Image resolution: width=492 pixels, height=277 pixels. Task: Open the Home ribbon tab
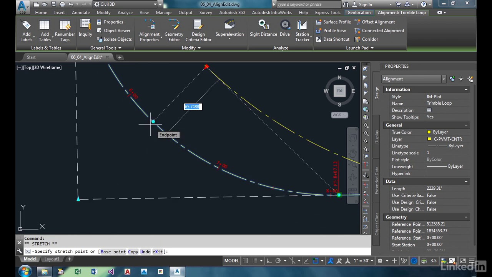pos(41,12)
